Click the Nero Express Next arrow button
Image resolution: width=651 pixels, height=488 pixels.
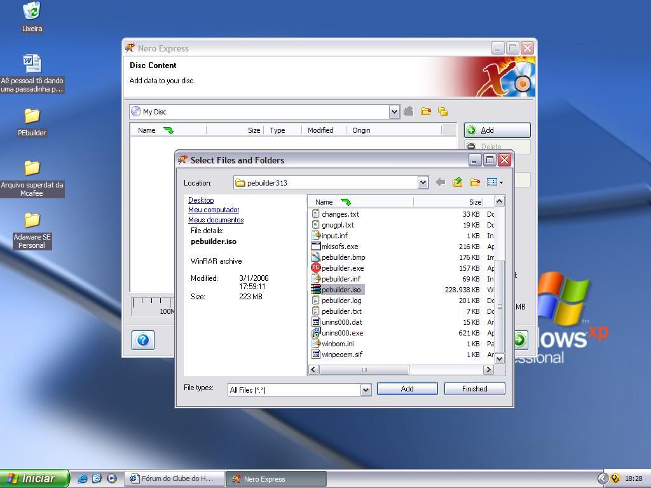click(521, 341)
